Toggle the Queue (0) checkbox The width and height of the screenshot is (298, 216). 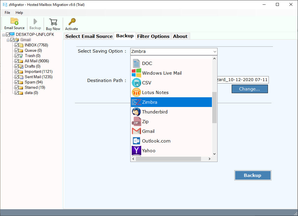(17, 51)
